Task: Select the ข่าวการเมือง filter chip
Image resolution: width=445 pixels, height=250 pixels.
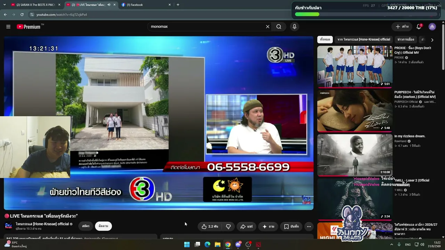Action: pyautogui.click(x=406, y=40)
